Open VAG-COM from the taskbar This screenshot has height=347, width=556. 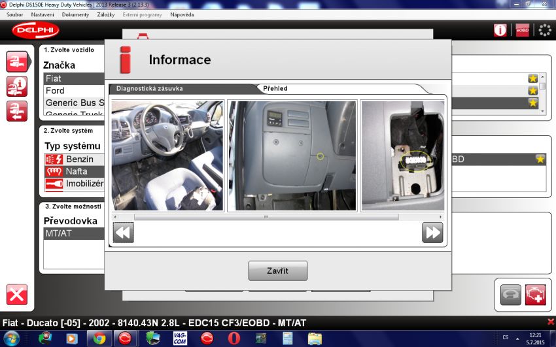pos(180,338)
